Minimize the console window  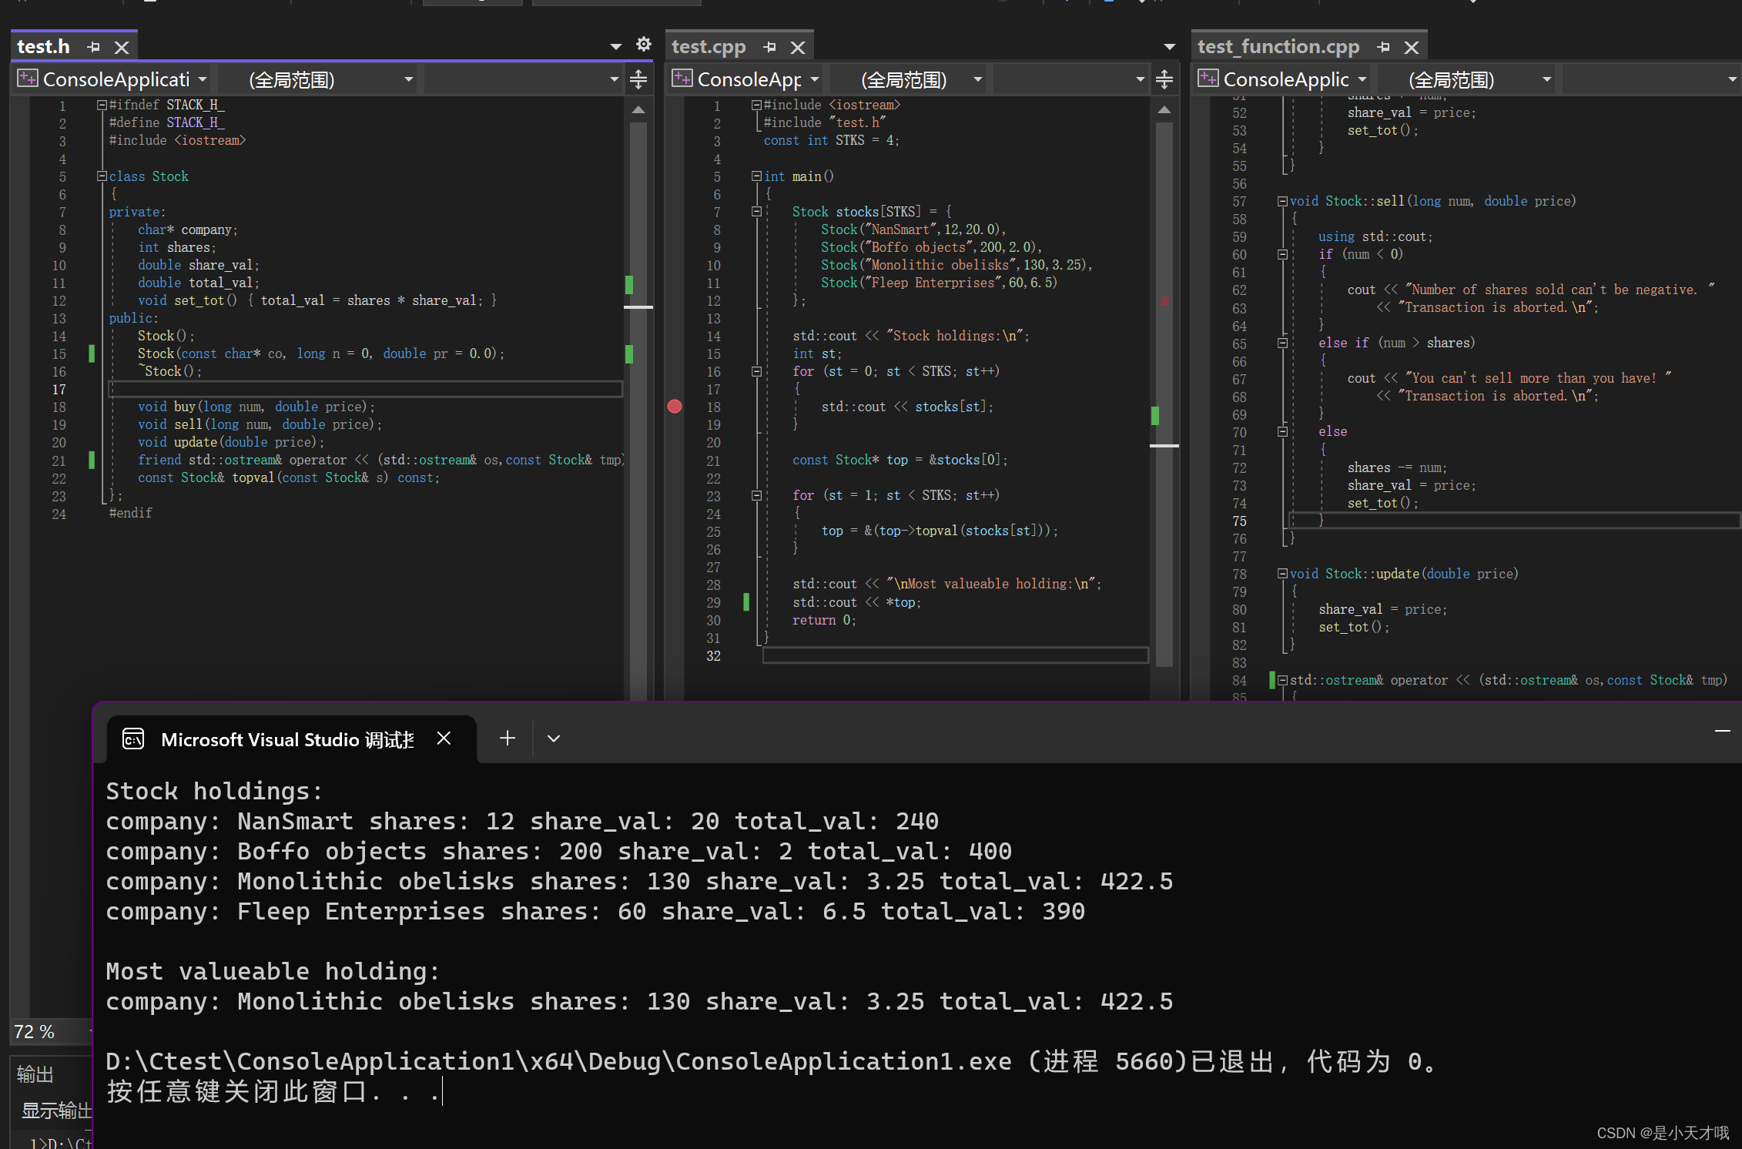(1723, 730)
